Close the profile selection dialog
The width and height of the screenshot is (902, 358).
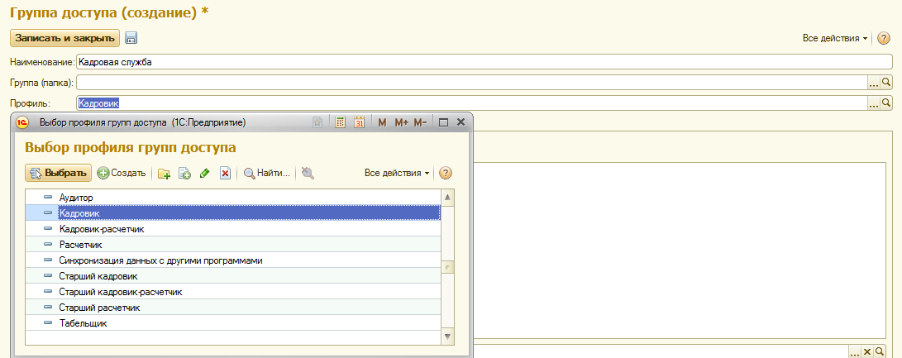pyautogui.click(x=461, y=122)
